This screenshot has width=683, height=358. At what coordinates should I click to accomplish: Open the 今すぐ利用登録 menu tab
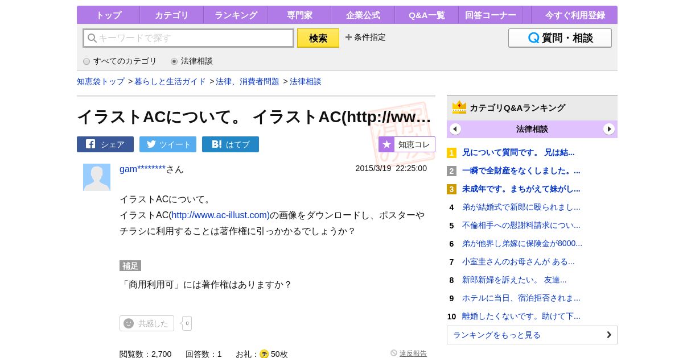(x=575, y=15)
